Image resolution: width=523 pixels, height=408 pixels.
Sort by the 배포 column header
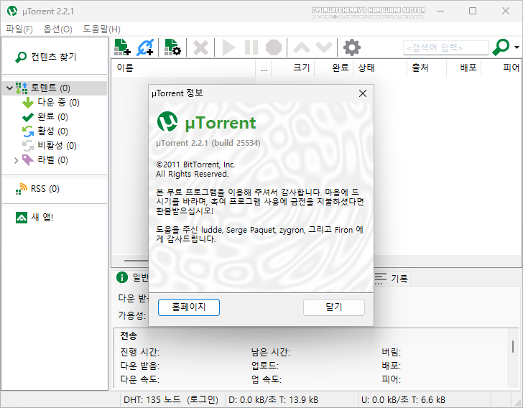point(464,68)
